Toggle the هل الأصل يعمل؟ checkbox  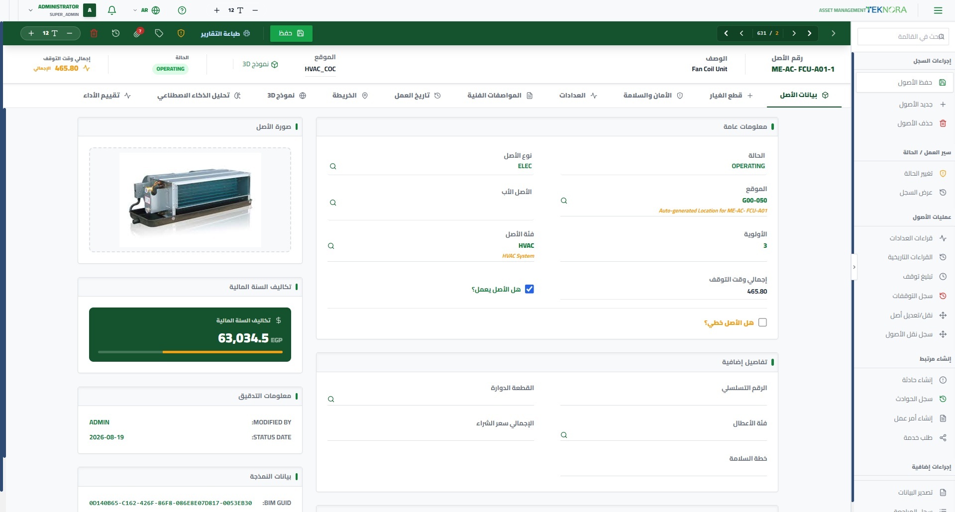coord(530,289)
